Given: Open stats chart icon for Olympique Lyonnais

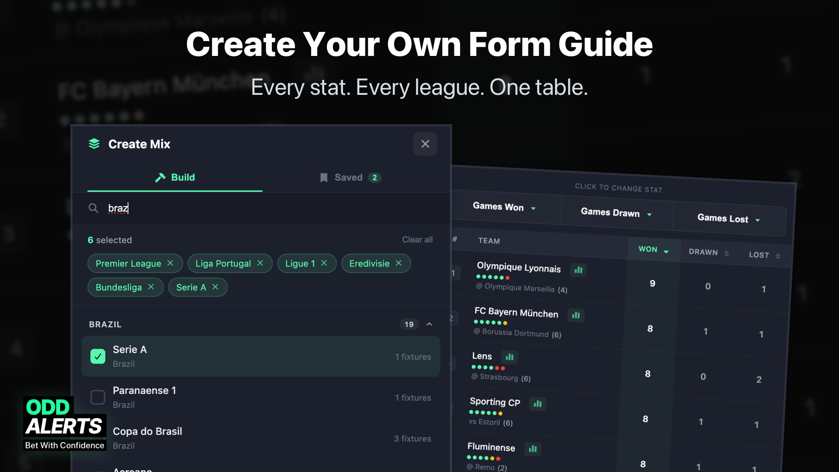Looking at the screenshot, I should [x=578, y=270].
